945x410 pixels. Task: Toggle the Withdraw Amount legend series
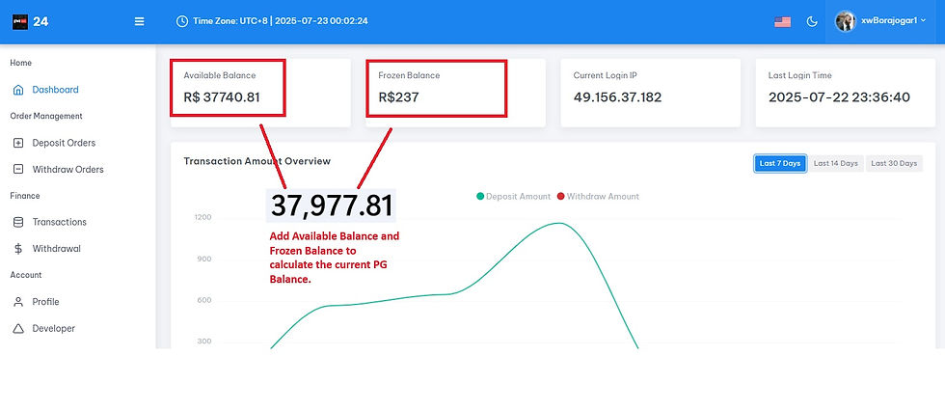tap(598, 197)
